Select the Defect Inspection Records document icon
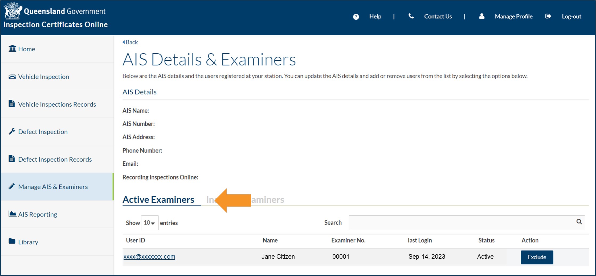The image size is (596, 276). point(12,159)
